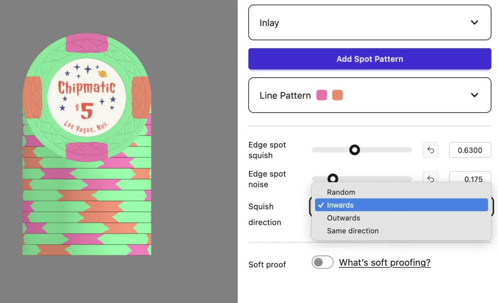The image size is (498, 303).
Task: Select Inwards squish direction option
Action: point(401,205)
